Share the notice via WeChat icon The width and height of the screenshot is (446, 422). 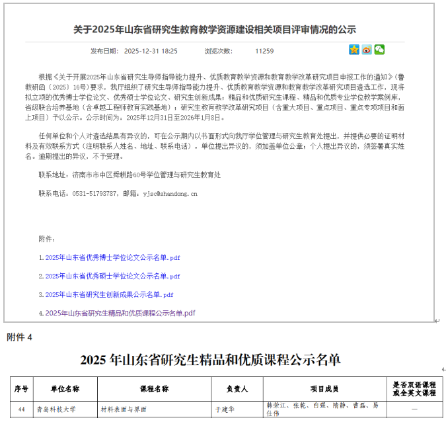[x=379, y=50]
